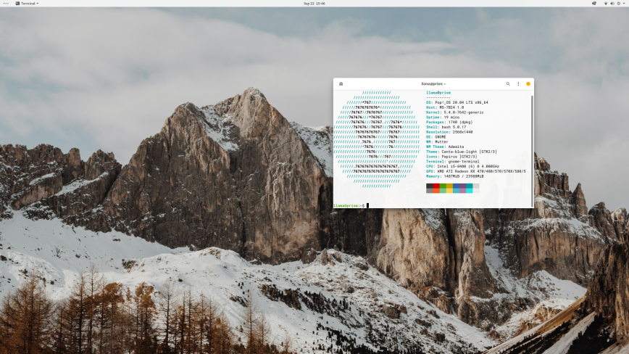
Task: Click the volume speaker icon in the top bar
Action: pyautogui.click(x=612, y=3)
